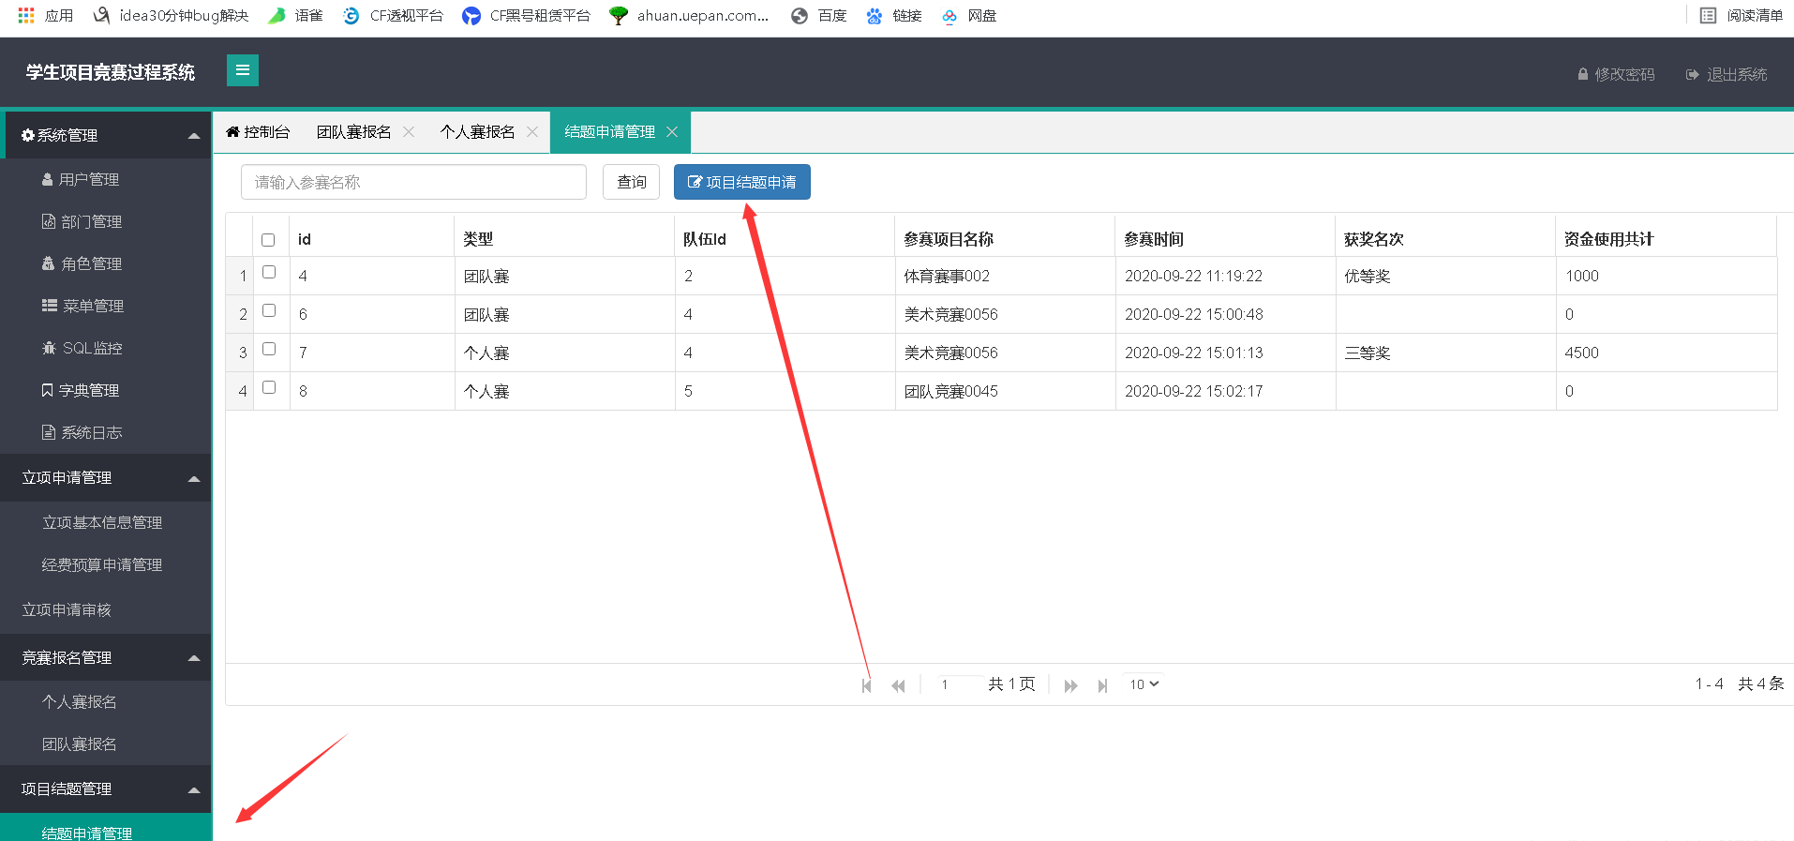1794x841 pixels.
Task: Check the row with id 4
Action: click(269, 272)
